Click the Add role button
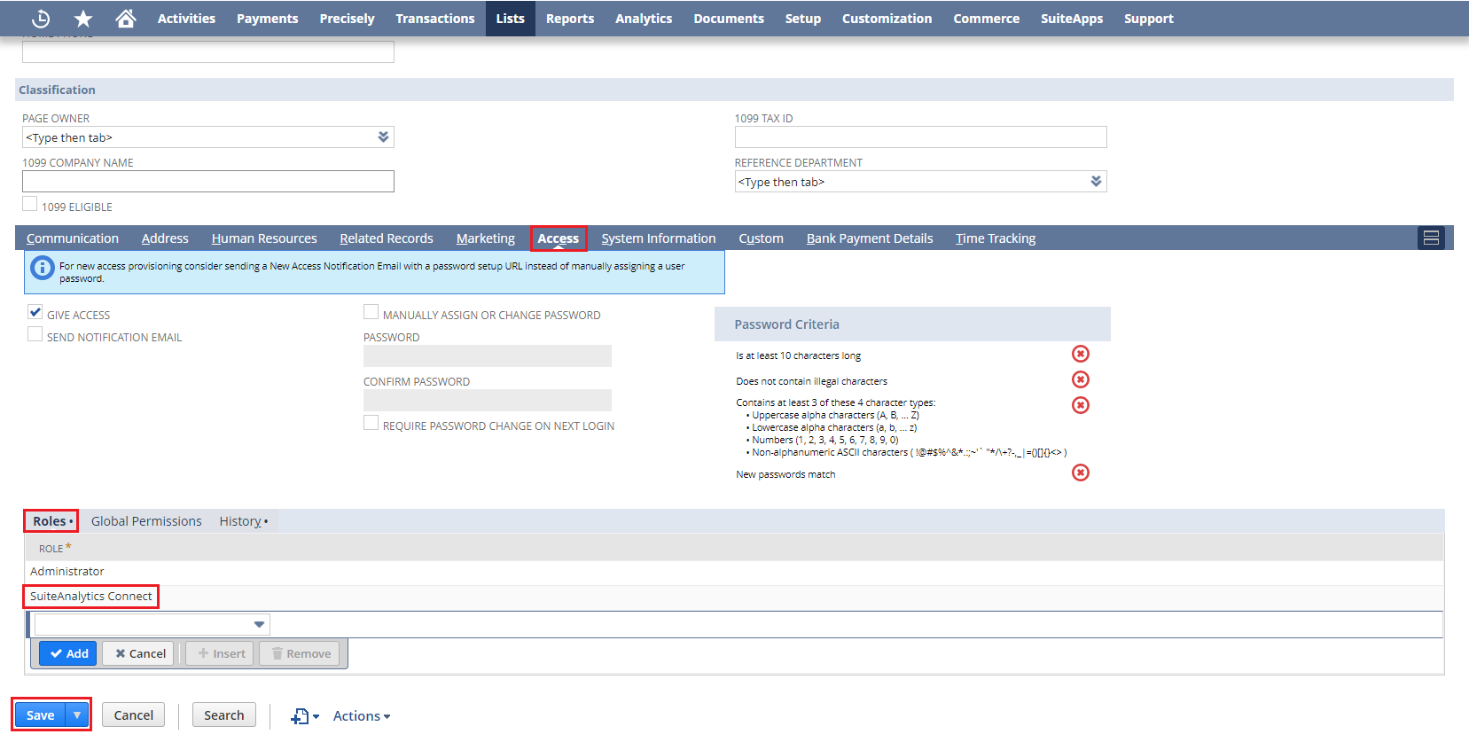This screenshot has height=742, width=1469. (68, 654)
